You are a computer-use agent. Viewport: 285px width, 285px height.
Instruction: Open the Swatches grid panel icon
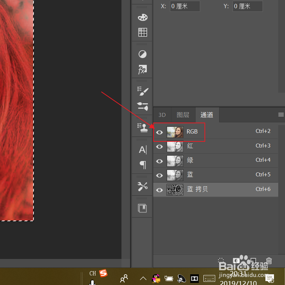(143, 32)
